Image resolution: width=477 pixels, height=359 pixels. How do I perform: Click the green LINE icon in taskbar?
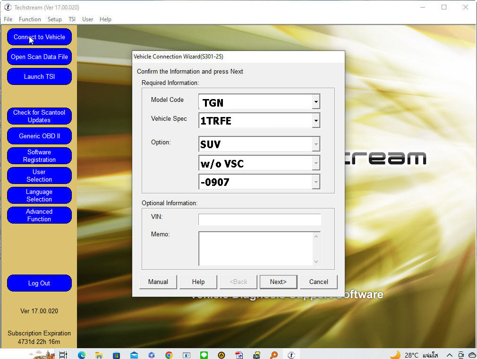tap(204, 355)
